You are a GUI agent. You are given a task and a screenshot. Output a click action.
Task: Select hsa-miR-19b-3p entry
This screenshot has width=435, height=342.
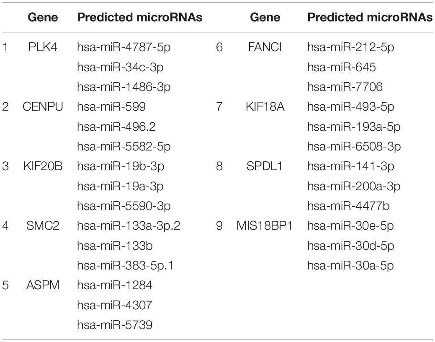(x=121, y=167)
